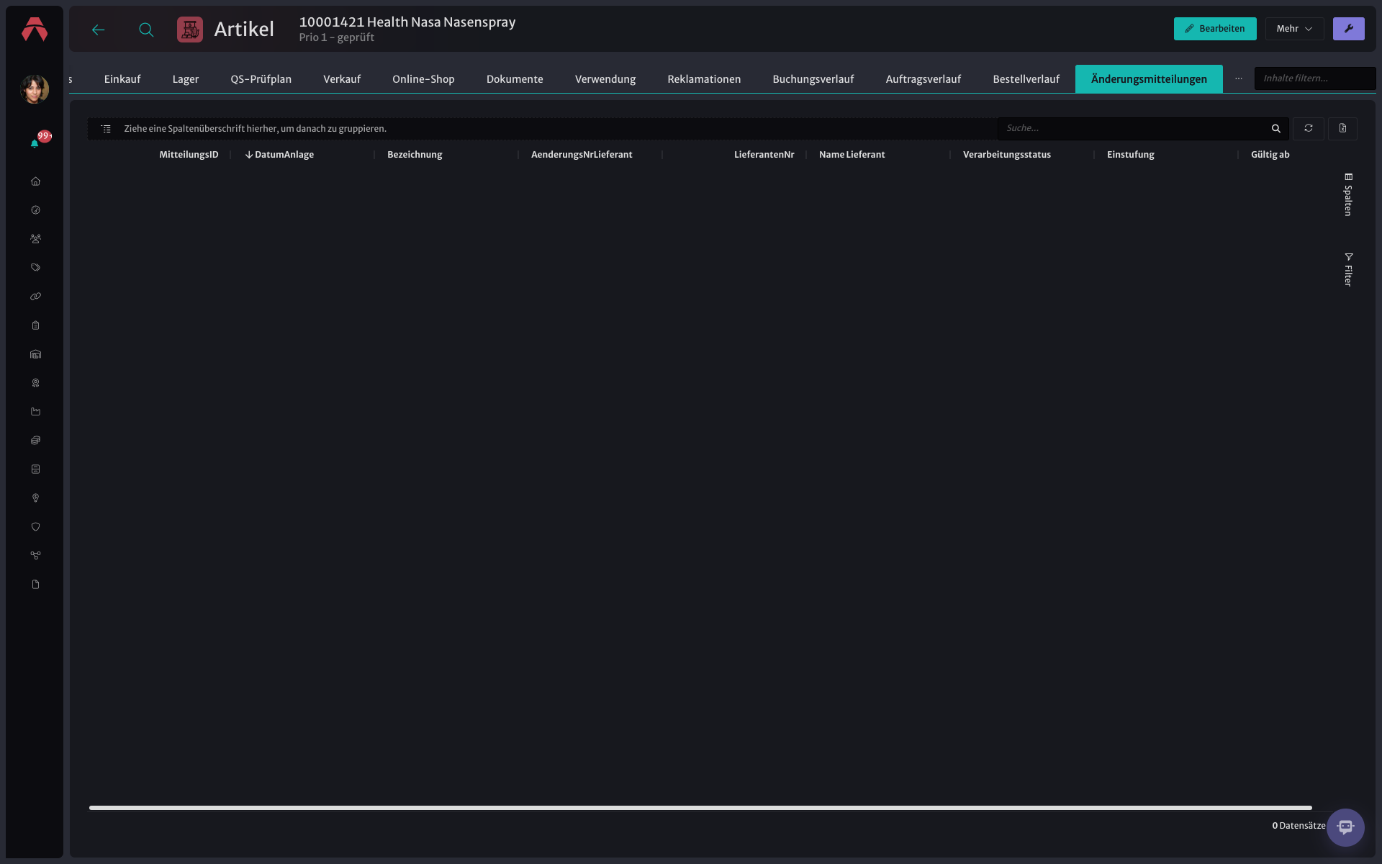The width and height of the screenshot is (1382, 864).
Task: Open the document page icon in the sidebar
Action: 35,585
